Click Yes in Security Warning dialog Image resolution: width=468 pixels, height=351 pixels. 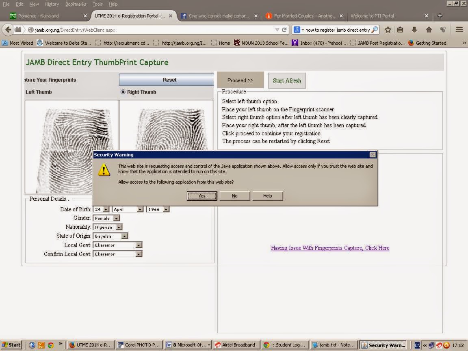[202, 196]
